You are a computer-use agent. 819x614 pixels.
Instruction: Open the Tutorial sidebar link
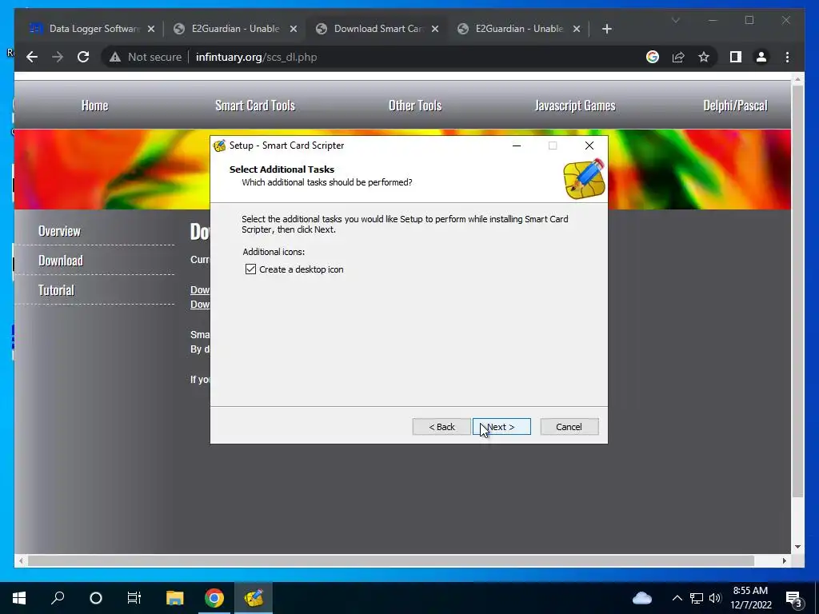57,290
